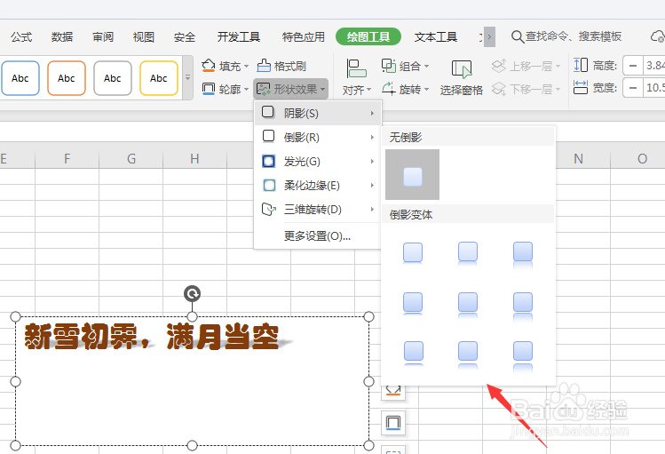
Task: Open the 发光(G) glow submenu
Action: [318, 161]
